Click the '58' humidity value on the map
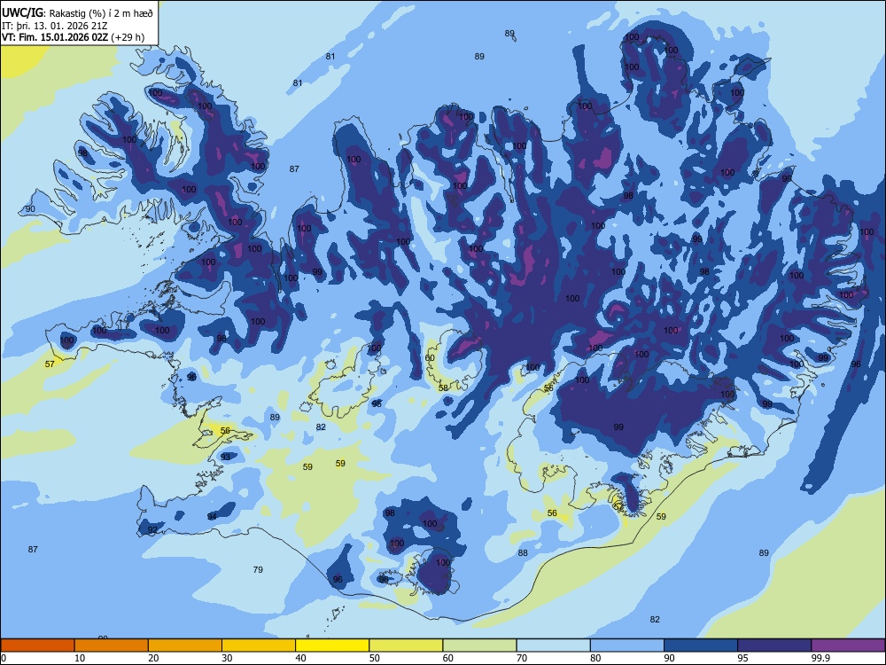Screen dimensions: 886x665 [443, 388]
